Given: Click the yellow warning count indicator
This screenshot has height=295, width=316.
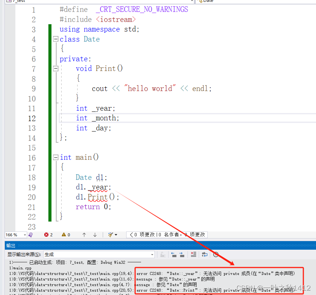Looking at the screenshot, I should [x=66, y=235].
